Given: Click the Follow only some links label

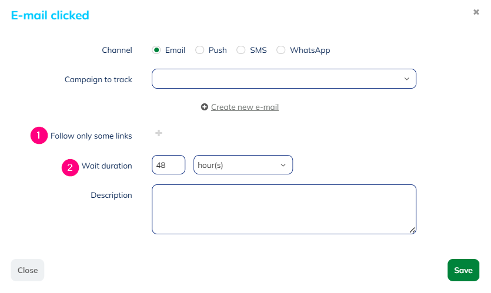Looking at the screenshot, I should point(91,136).
